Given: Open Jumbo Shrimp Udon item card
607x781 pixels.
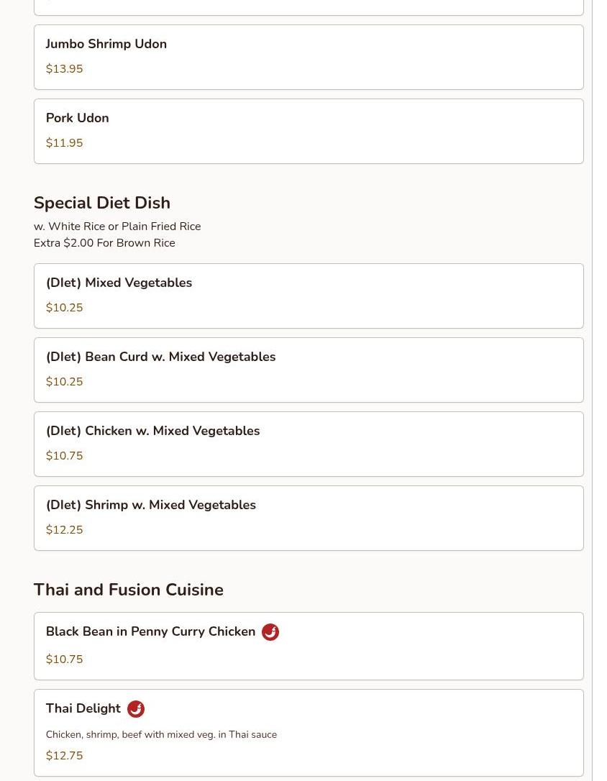Looking at the screenshot, I should click(309, 58).
